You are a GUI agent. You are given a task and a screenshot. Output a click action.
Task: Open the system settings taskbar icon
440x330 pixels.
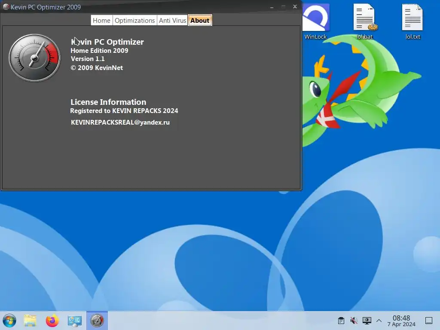74,321
